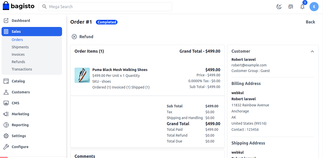Go to Invoices submenu
Viewport: 323px width, 158px height.
click(x=18, y=54)
